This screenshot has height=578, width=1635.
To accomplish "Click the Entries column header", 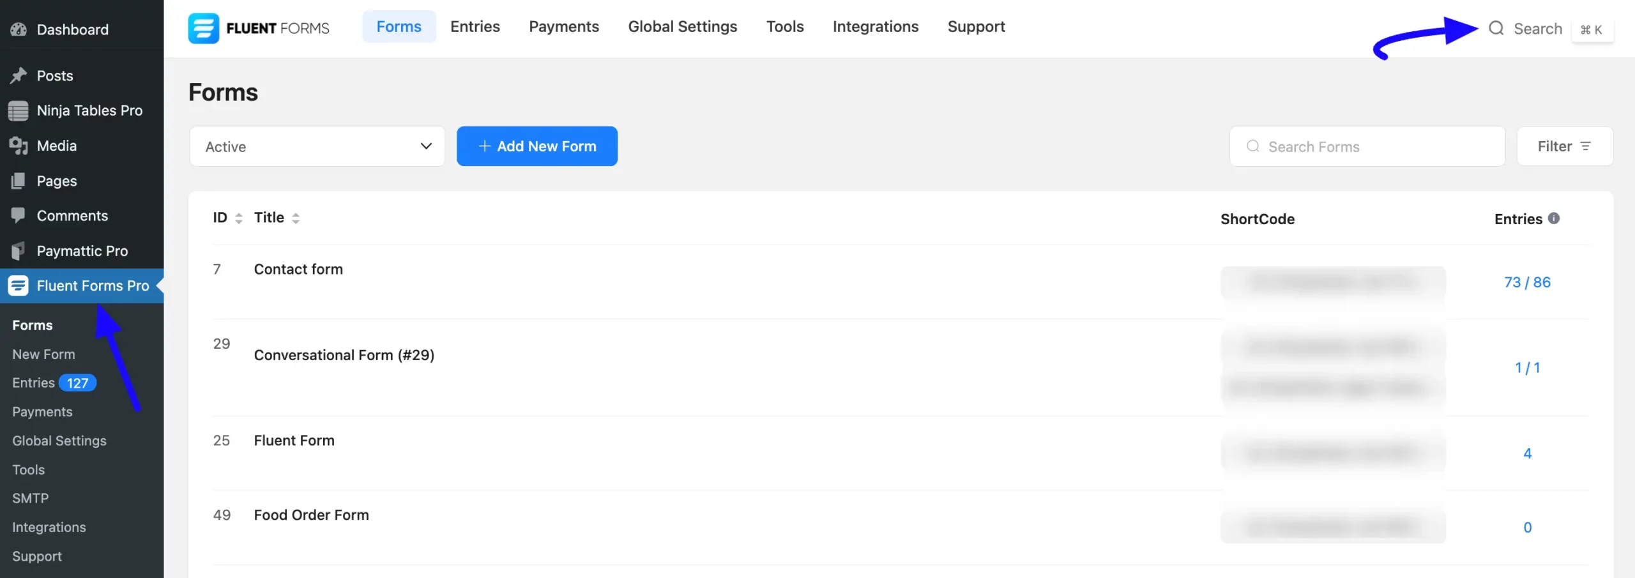I will coord(1518,219).
